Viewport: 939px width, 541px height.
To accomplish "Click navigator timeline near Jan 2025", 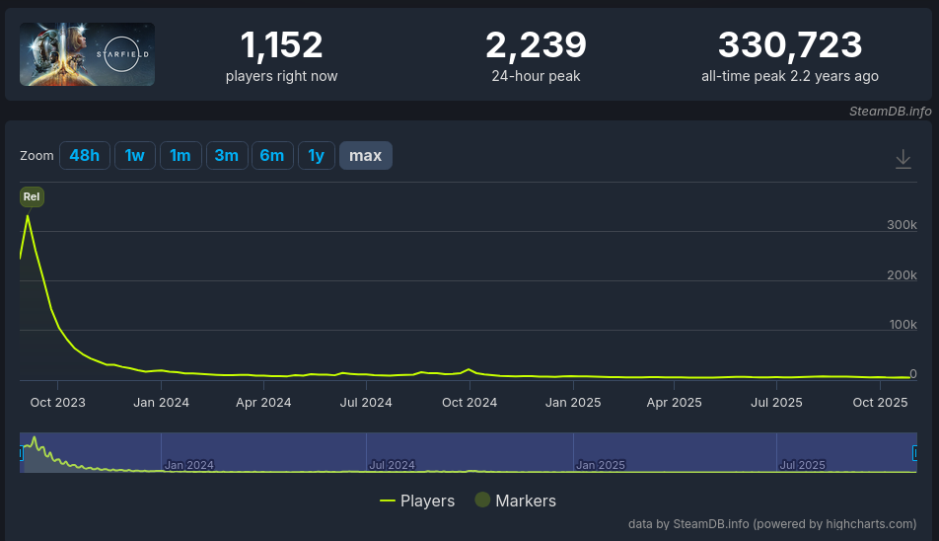I will [x=601, y=465].
